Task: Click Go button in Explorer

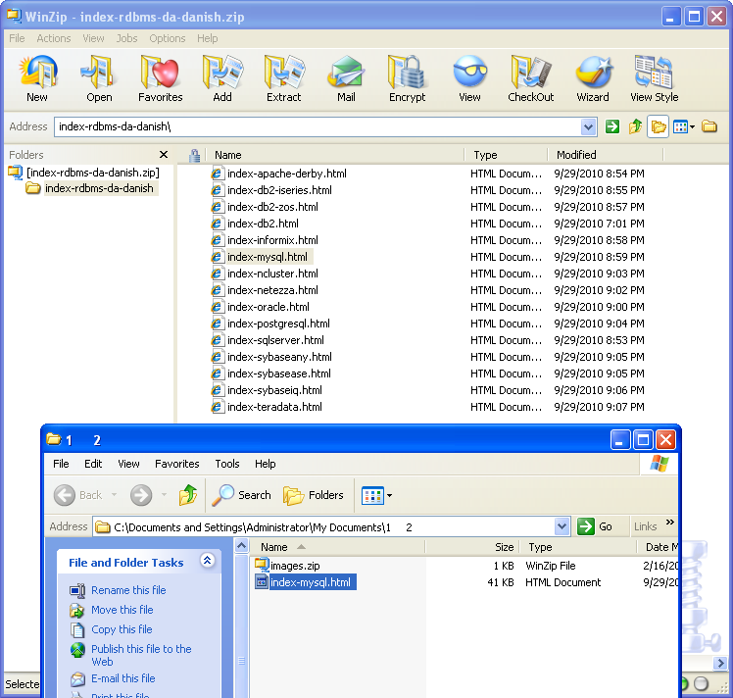Action: (595, 527)
